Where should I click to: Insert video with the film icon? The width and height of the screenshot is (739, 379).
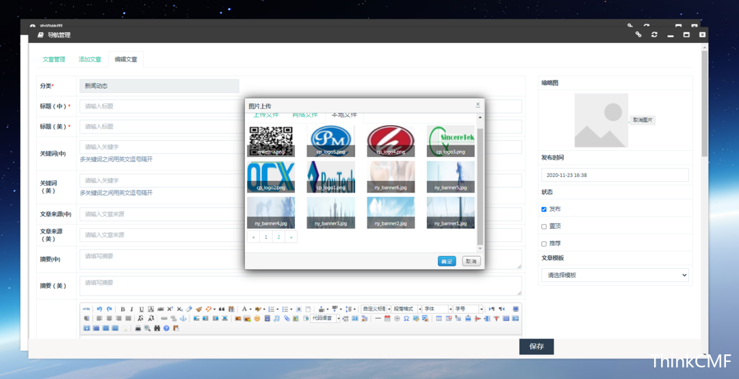point(268,318)
